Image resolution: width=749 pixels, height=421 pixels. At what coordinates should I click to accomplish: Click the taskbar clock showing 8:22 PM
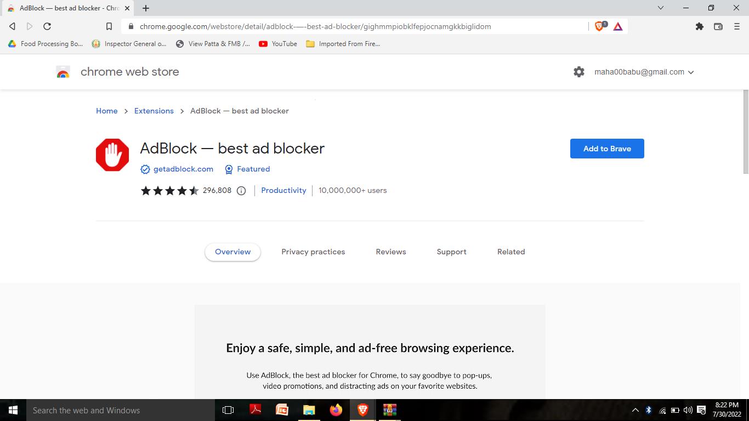pos(727,410)
